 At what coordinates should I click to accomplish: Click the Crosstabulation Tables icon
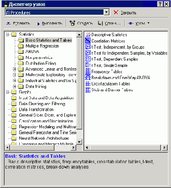88,84
